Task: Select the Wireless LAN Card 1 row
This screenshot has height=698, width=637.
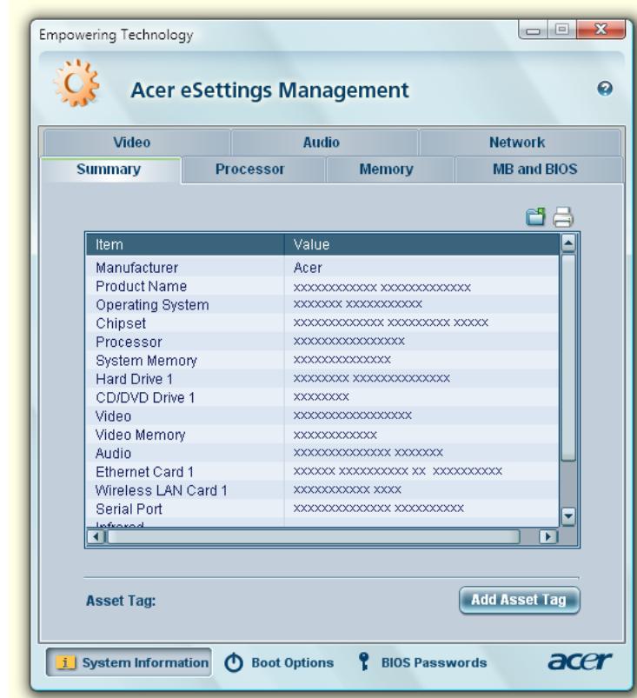Action: tap(322, 490)
